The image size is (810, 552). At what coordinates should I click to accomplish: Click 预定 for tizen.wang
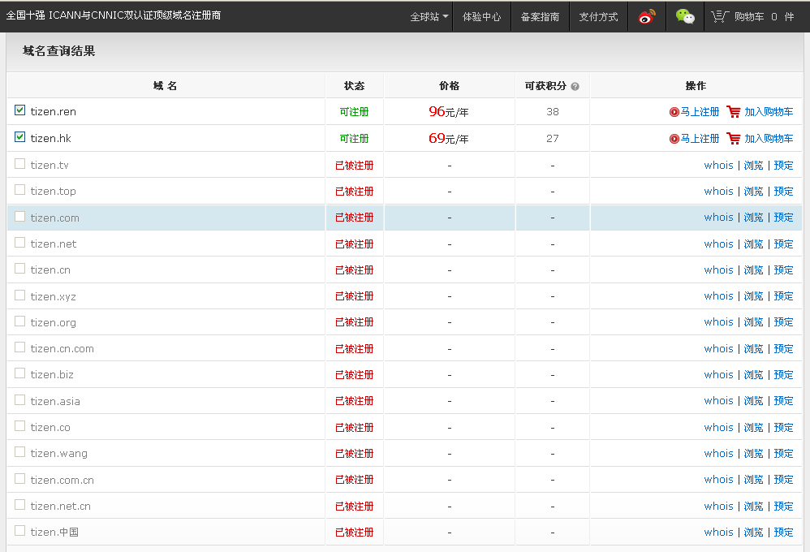click(783, 453)
